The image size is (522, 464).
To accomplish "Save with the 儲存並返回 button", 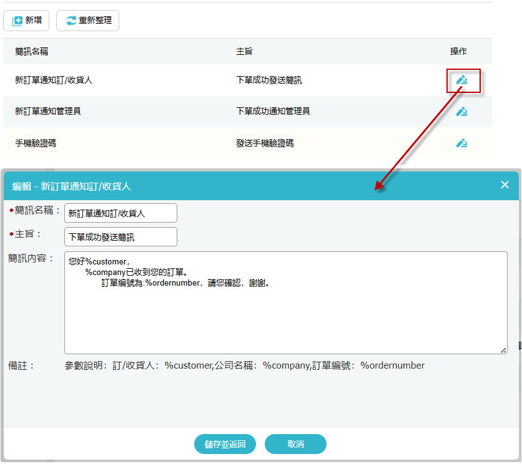I will point(225,444).
